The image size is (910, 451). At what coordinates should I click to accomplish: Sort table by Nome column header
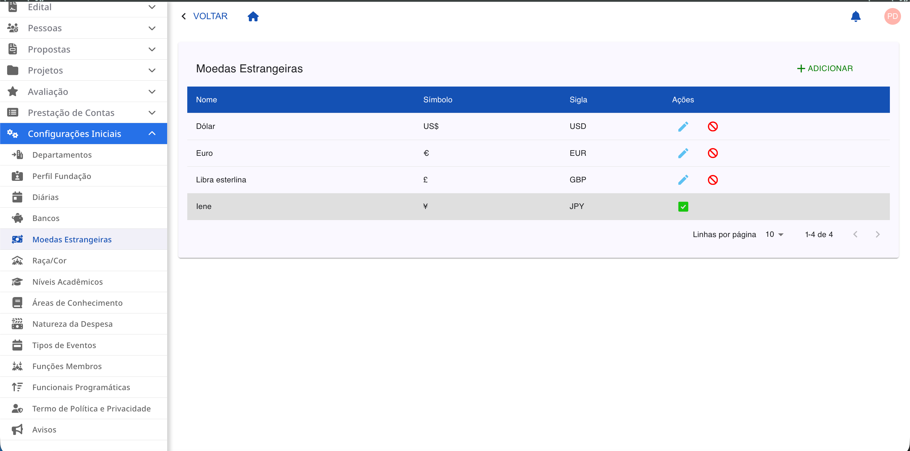click(x=206, y=100)
